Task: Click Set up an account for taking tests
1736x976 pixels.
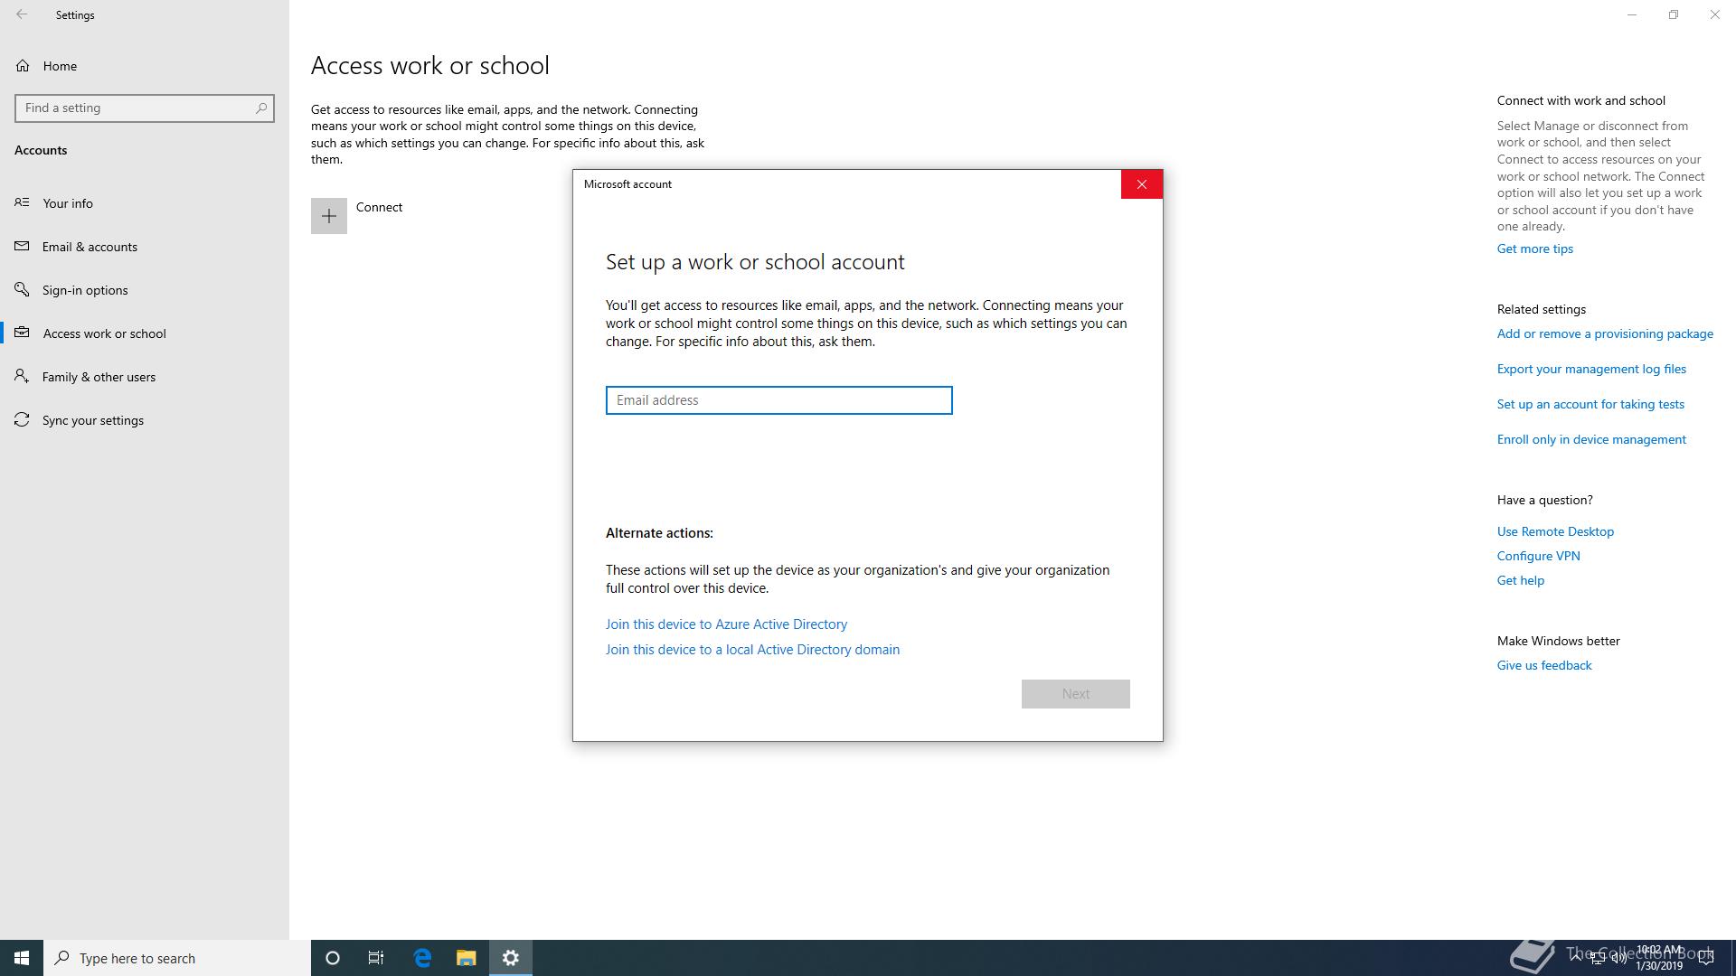Action: point(1590,404)
